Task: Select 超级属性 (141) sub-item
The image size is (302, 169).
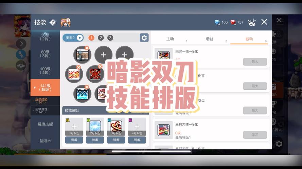Action: click(45, 111)
